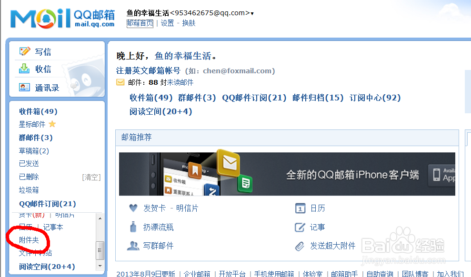Click the 写信 compose pencil icon
Screen dimensions: 471x277
tap(25, 51)
